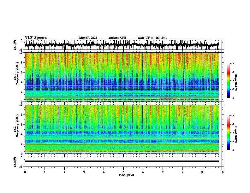
Task: Click the -7 label on ch.1 colorbar
Action: pyautogui.click(x=233, y=98)
